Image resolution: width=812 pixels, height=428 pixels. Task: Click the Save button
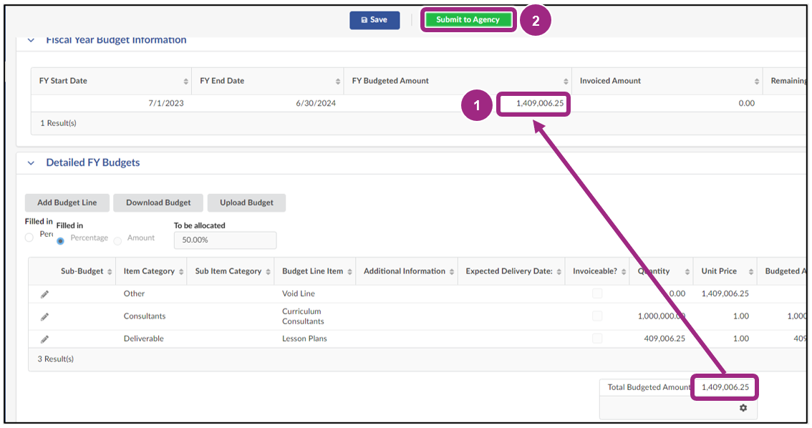click(374, 20)
